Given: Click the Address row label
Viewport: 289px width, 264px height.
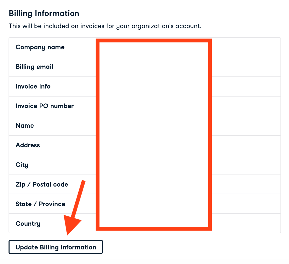Looking at the screenshot, I should point(28,145).
